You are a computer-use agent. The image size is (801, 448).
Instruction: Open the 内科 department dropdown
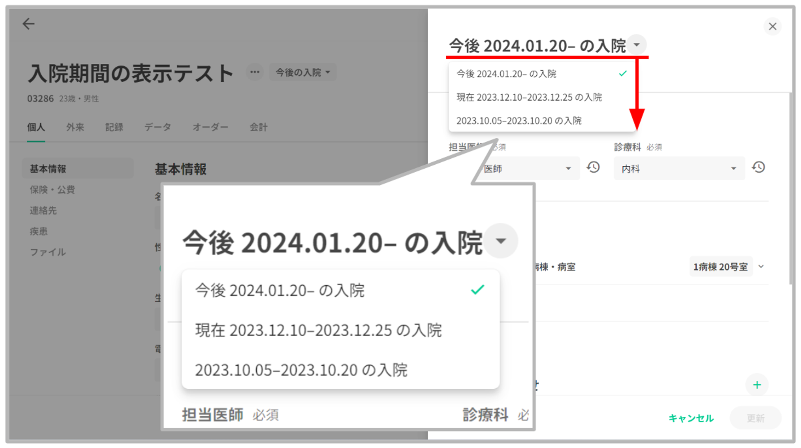click(678, 169)
